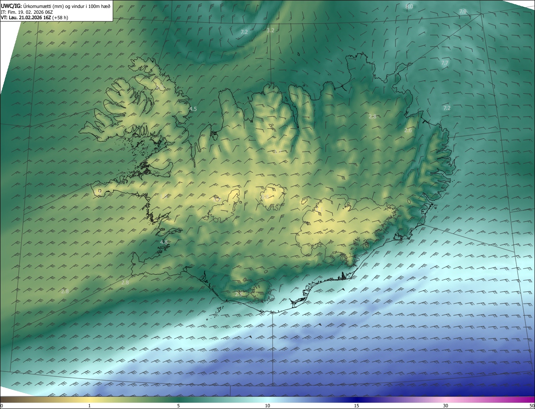Screen dimensions: 535x409
Task: Click the colorbar tick label '1'
Action: point(89,406)
